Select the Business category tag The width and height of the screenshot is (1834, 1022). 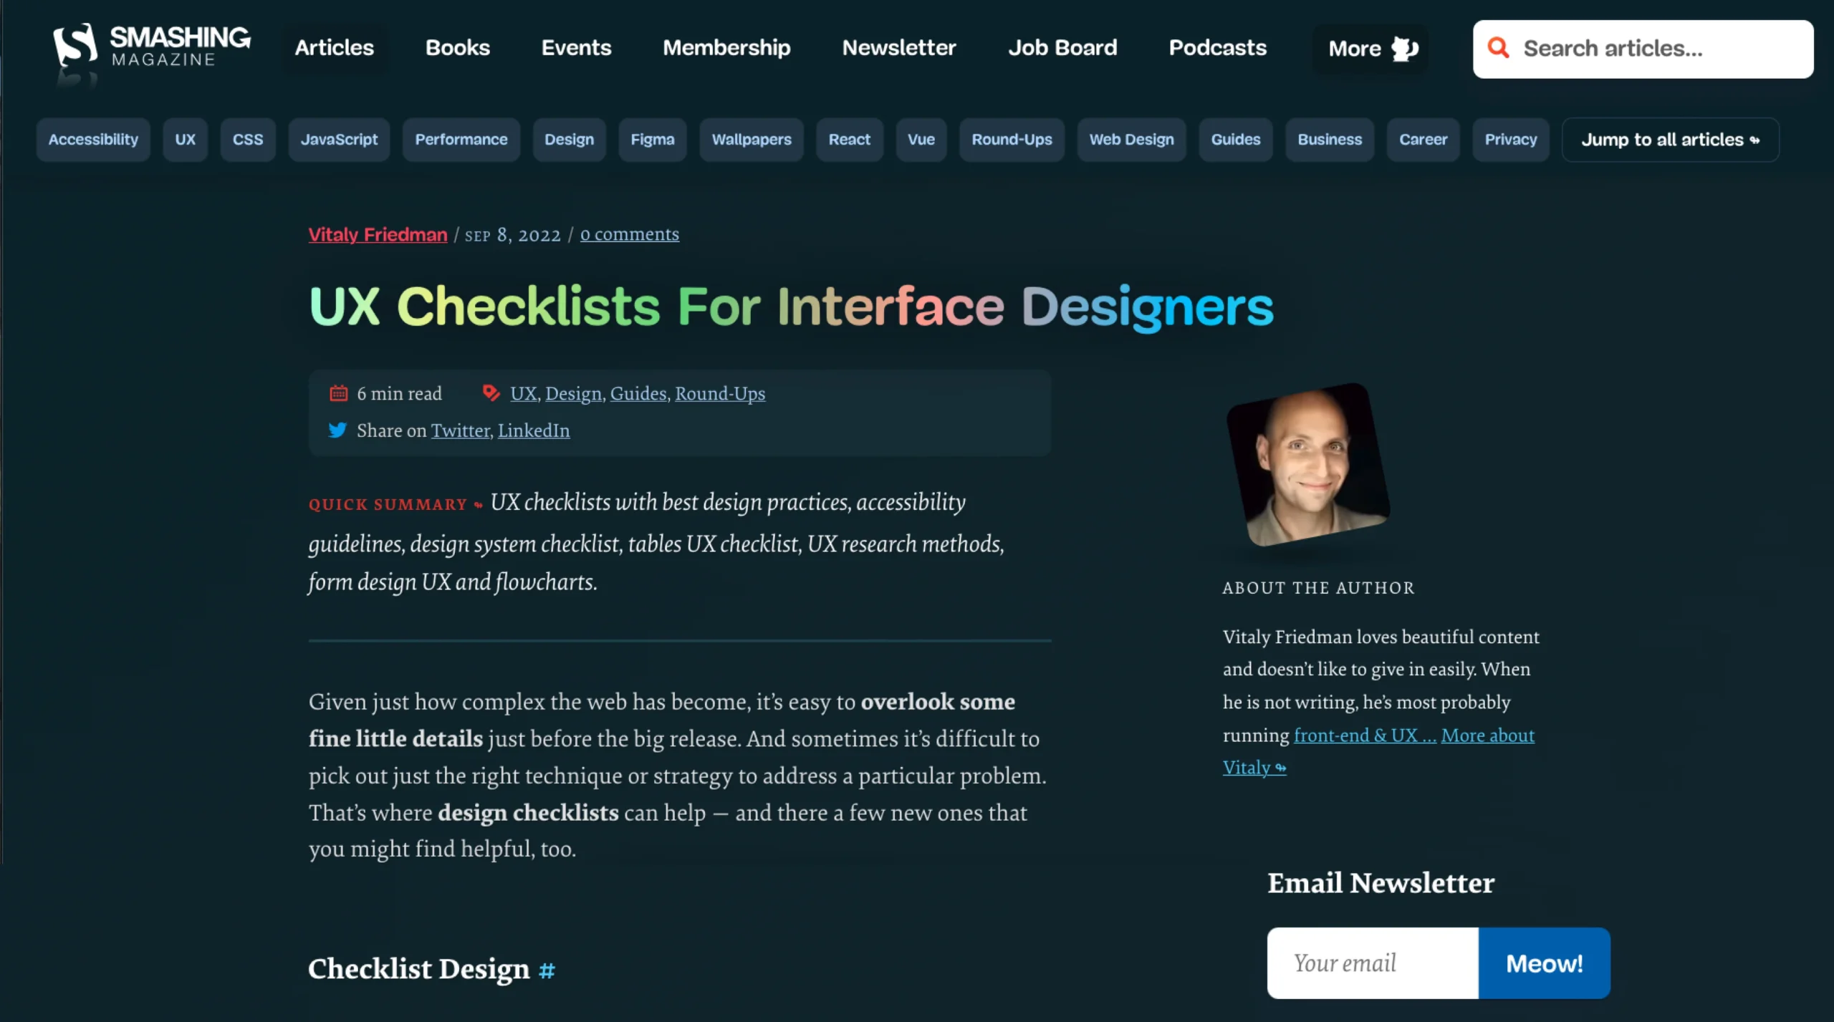coord(1330,140)
